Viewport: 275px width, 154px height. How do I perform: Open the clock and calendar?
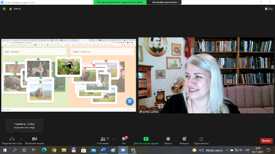click(x=258, y=150)
